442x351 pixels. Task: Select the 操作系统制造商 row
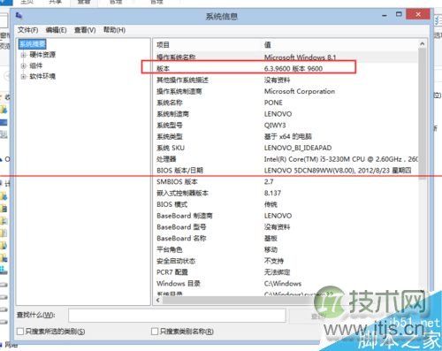click(286, 91)
